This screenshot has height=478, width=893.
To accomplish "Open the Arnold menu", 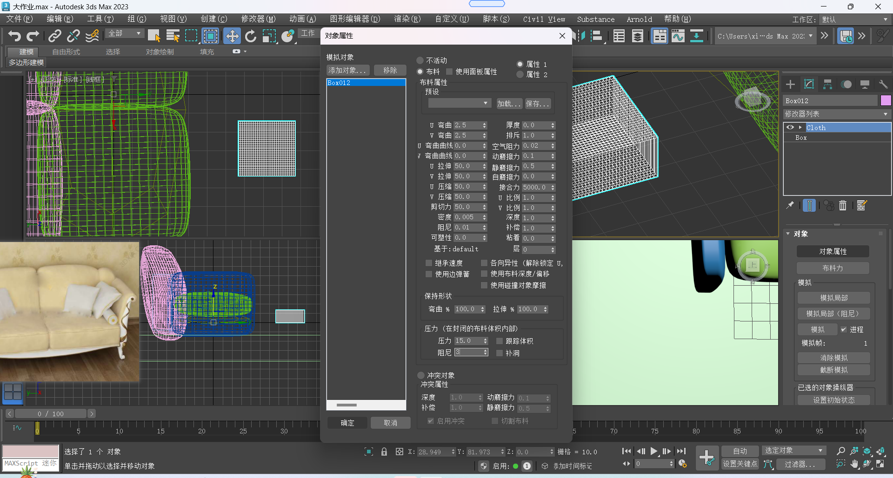I will pos(639,19).
